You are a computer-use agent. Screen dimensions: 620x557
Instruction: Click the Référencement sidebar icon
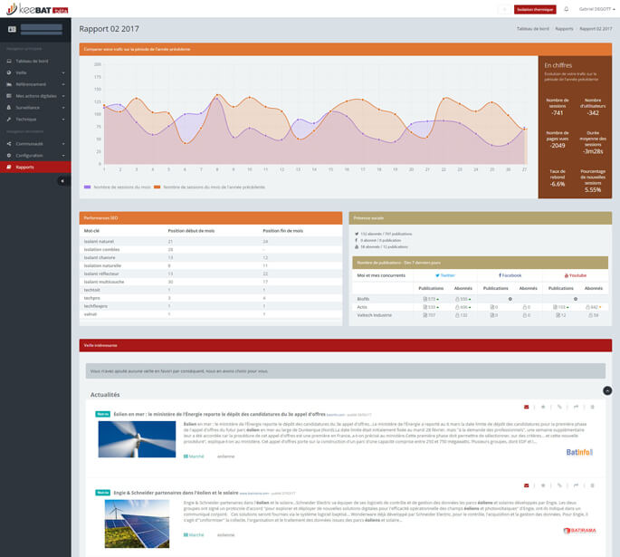(x=9, y=84)
